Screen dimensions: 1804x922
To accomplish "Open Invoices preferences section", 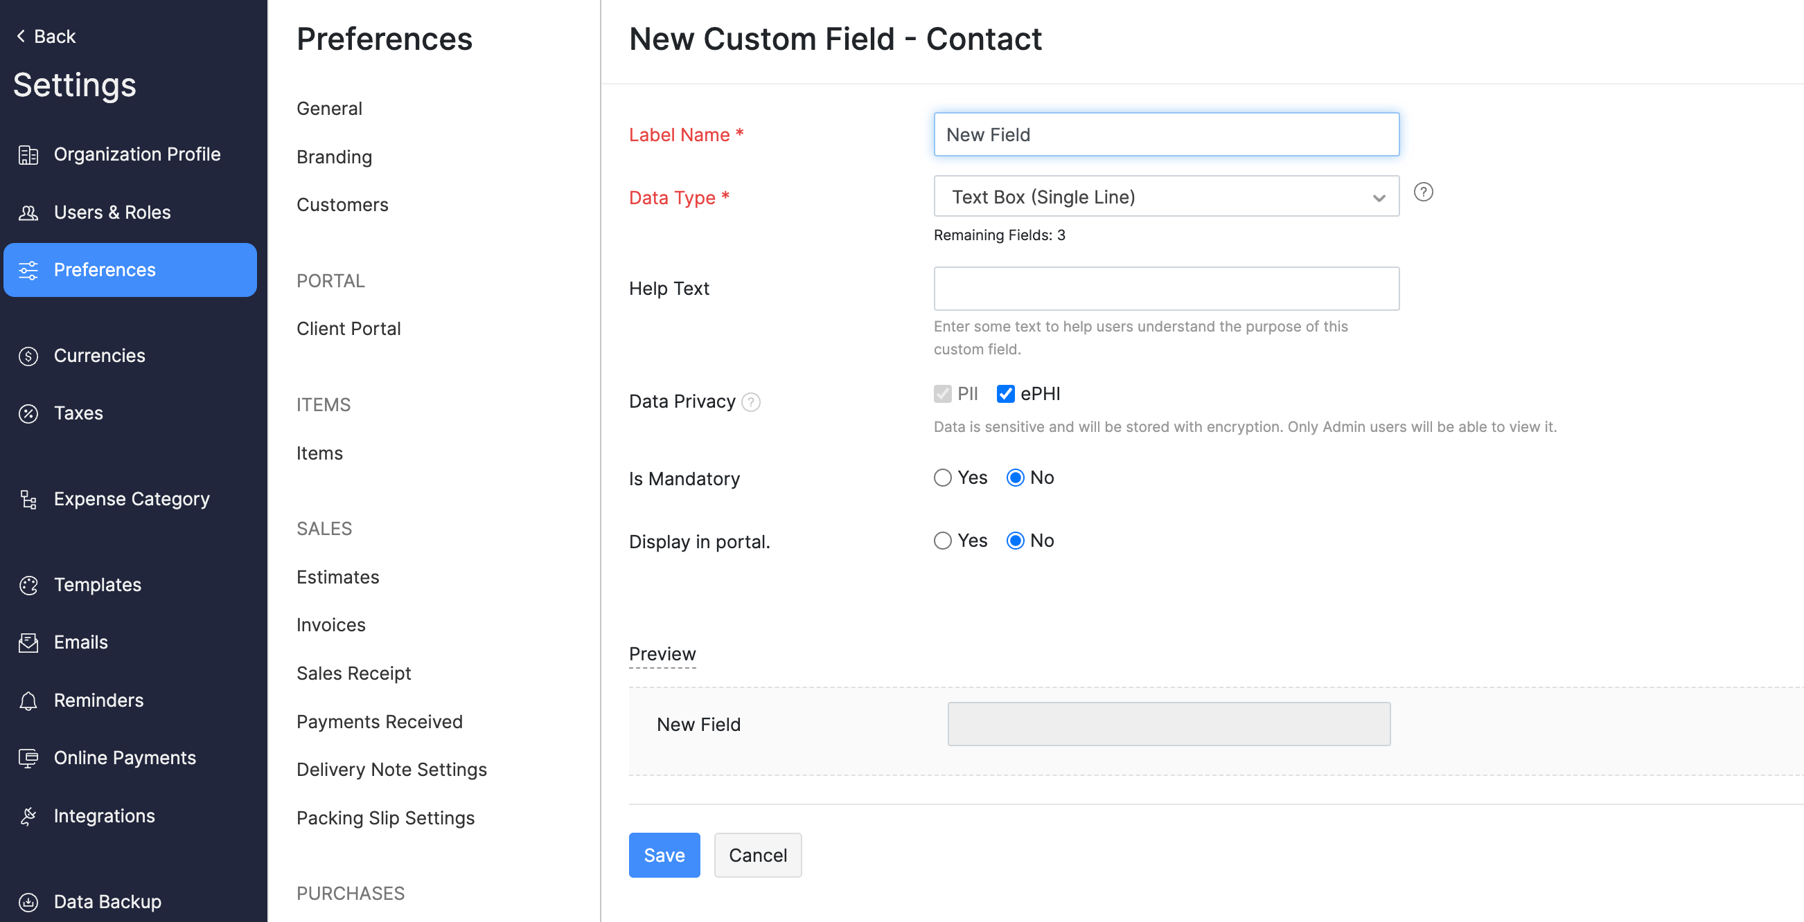I will click(330, 624).
